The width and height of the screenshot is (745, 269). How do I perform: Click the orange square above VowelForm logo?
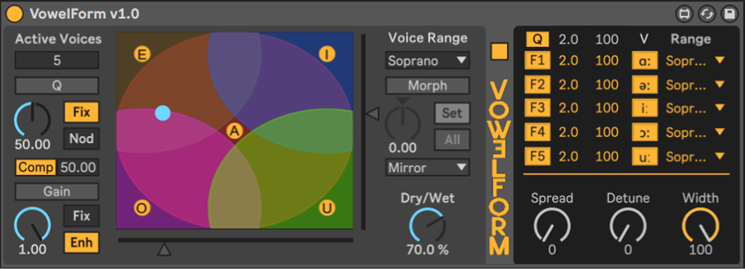point(499,51)
